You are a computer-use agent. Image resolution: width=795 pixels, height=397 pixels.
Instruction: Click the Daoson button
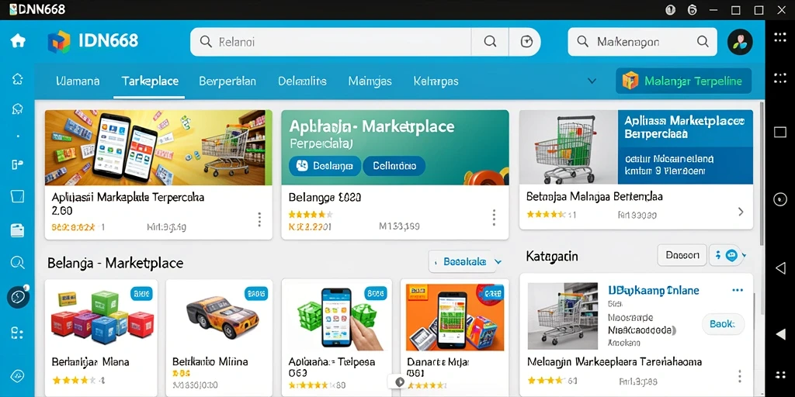click(x=682, y=255)
